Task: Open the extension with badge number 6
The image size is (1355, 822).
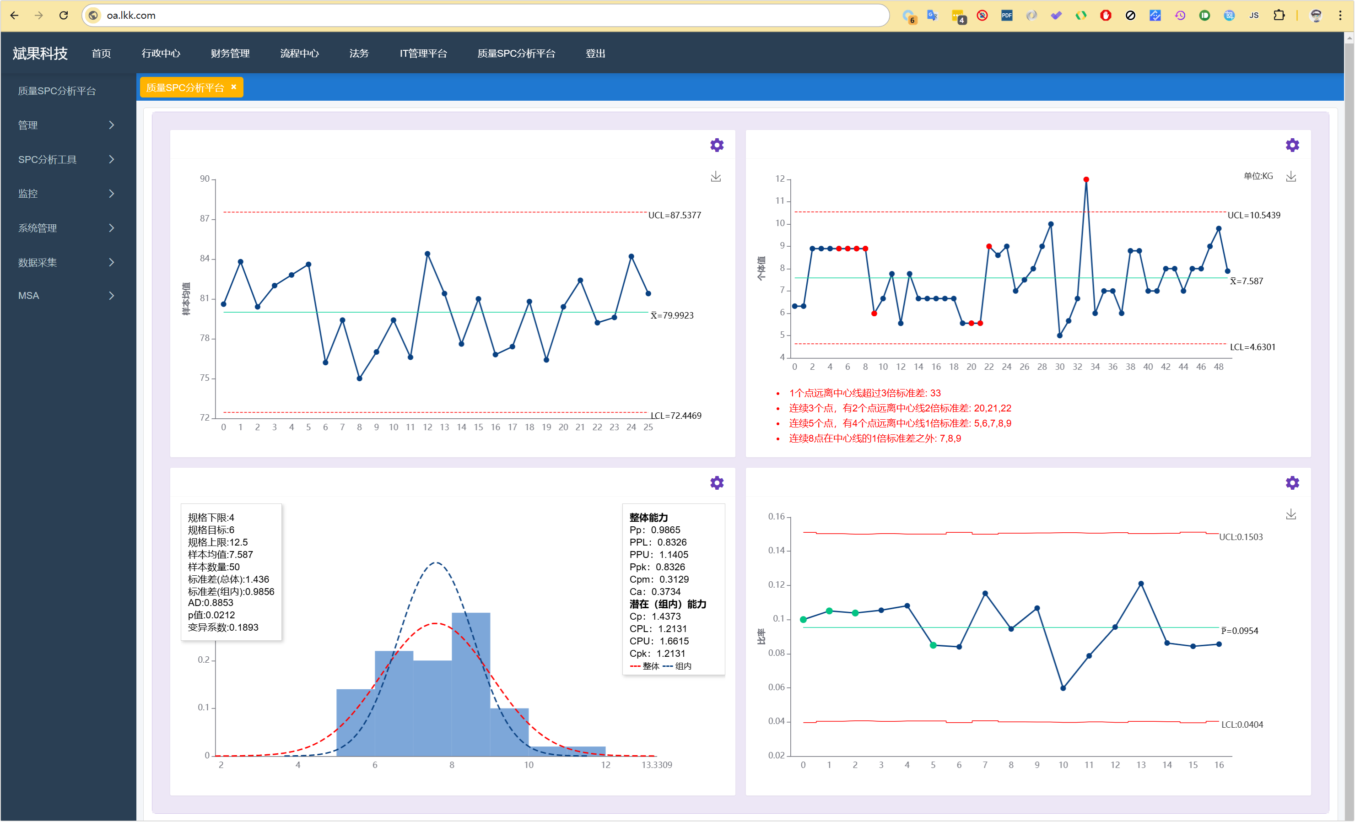Action: click(x=909, y=16)
